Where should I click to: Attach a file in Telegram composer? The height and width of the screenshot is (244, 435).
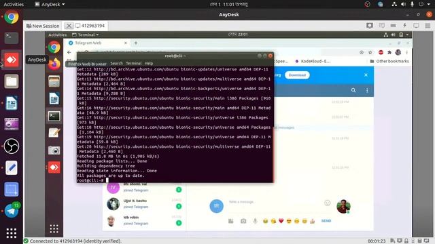tap(231, 221)
